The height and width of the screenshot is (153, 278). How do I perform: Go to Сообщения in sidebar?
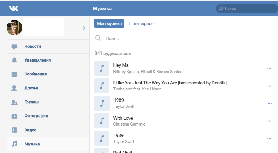pos(35,74)
